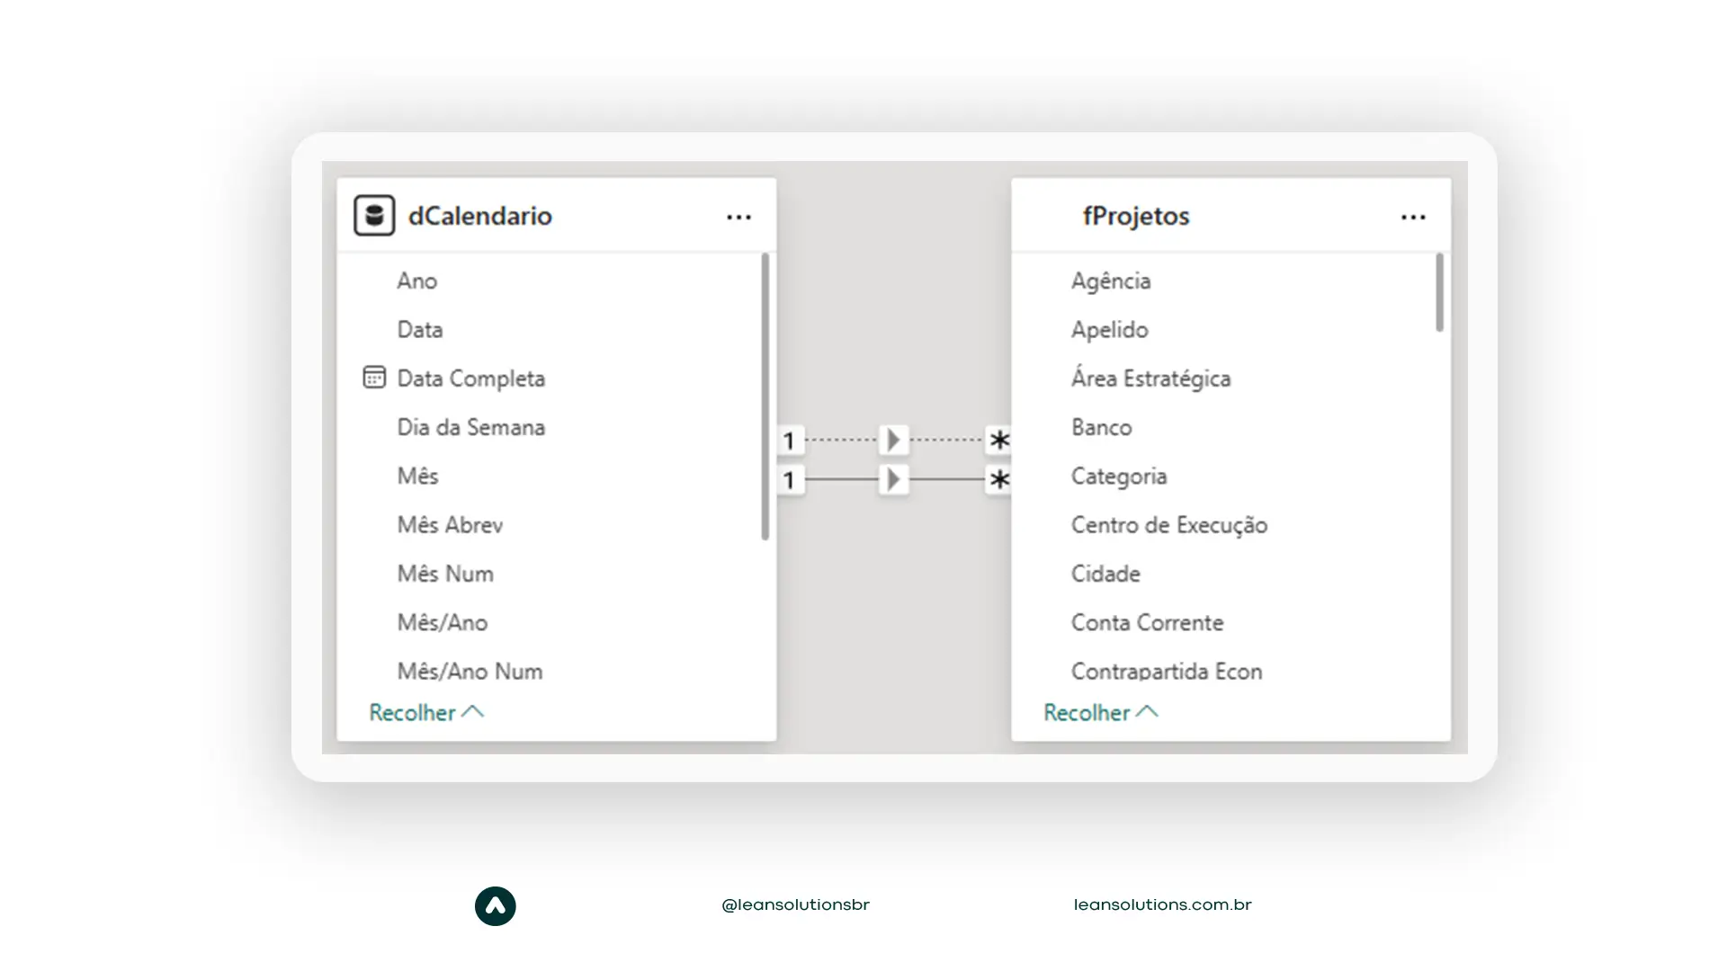Select the fProjetos table header
Image resolution: width=1727 pixels, height=971 pixels.
[1230, 216]
